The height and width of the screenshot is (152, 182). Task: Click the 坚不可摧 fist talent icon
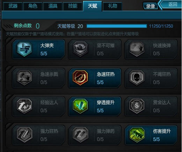coord(80,49)
